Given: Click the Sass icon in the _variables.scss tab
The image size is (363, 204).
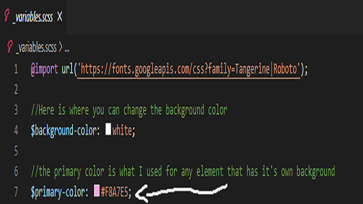Looking at the screenshot, I should 7,16.
